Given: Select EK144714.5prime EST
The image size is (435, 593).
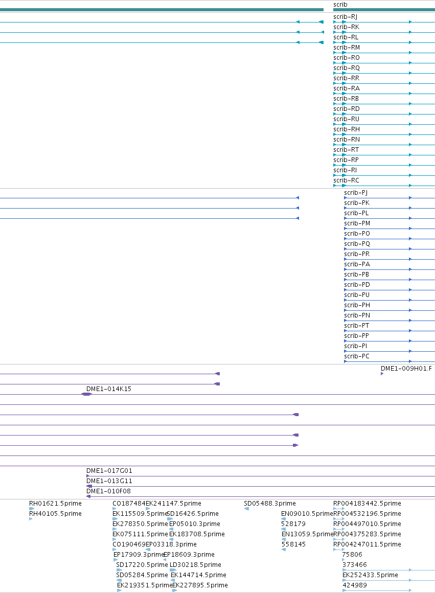Looking at the screenshot, I should click(198, 575).
